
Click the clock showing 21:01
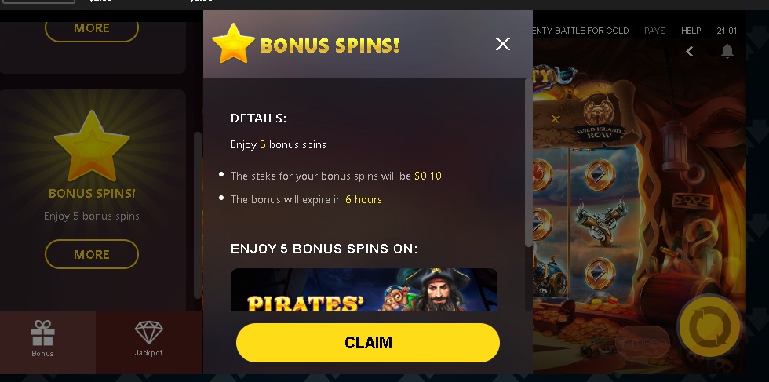[x=727, y=31]
